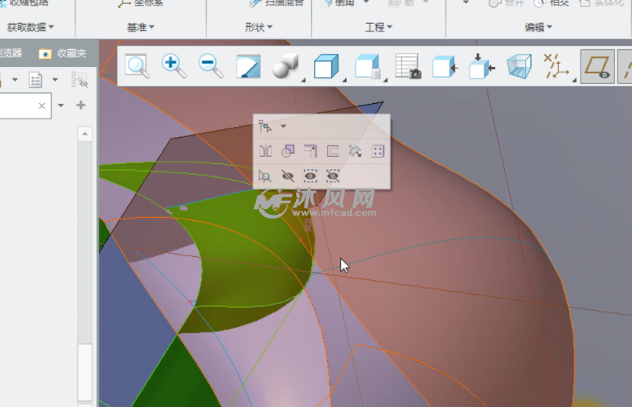Expand dropdown next to tree settings icon
Viewport: 632px width, 407px height.
[55, 80]
